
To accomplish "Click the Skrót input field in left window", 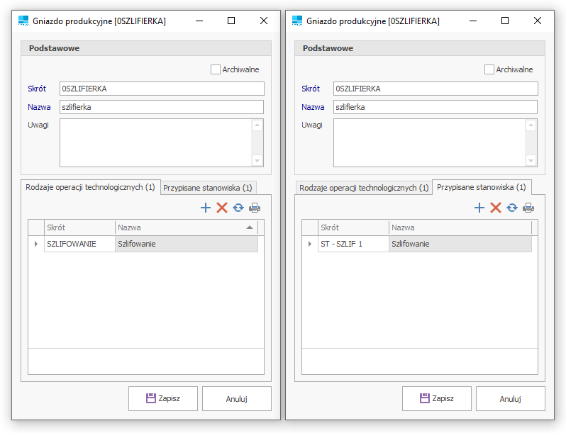I will coord(162,89).
